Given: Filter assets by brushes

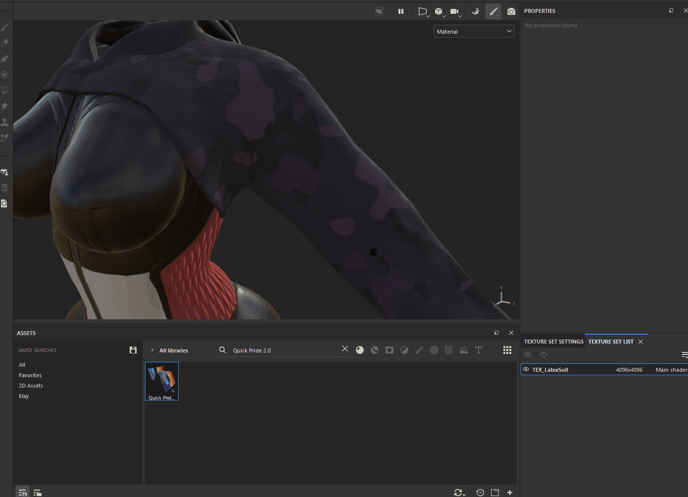Looking at the screenshot, I should [x=419, y=350].
